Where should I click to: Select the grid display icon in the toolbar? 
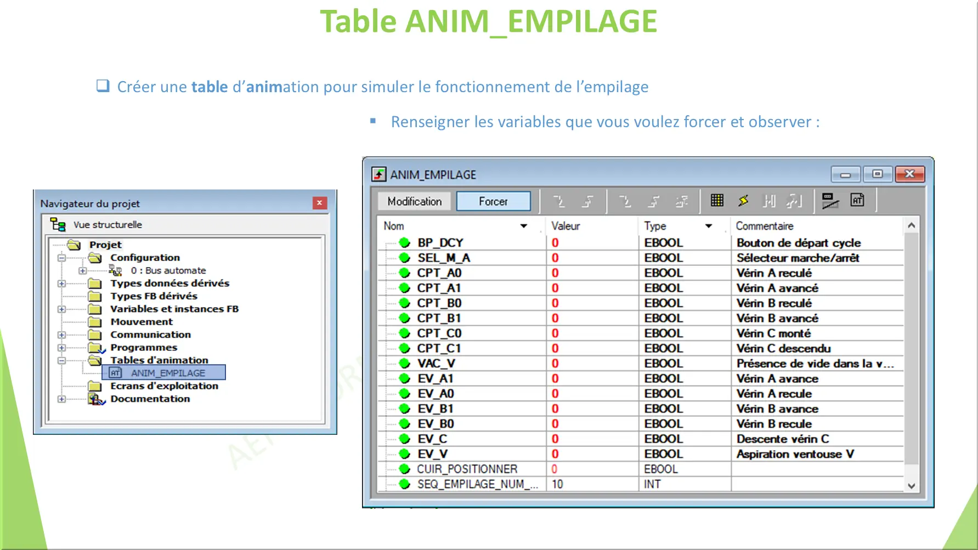(x=716, y=200)
